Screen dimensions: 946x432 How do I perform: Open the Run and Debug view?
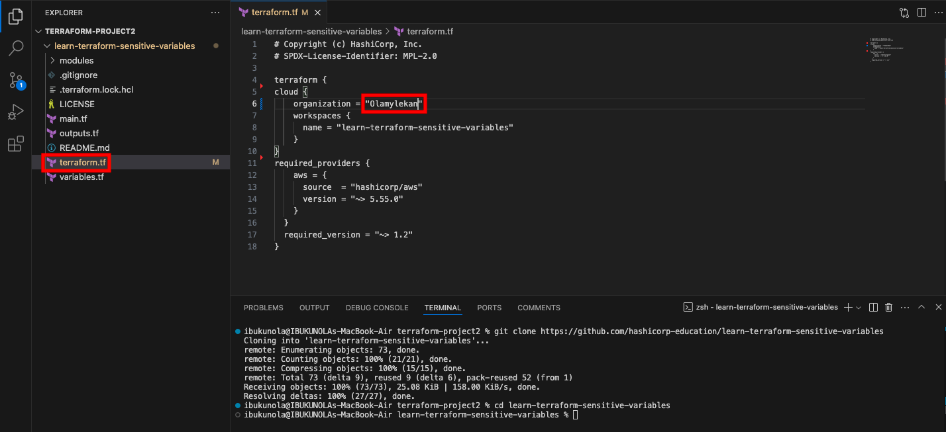[16, 112]
